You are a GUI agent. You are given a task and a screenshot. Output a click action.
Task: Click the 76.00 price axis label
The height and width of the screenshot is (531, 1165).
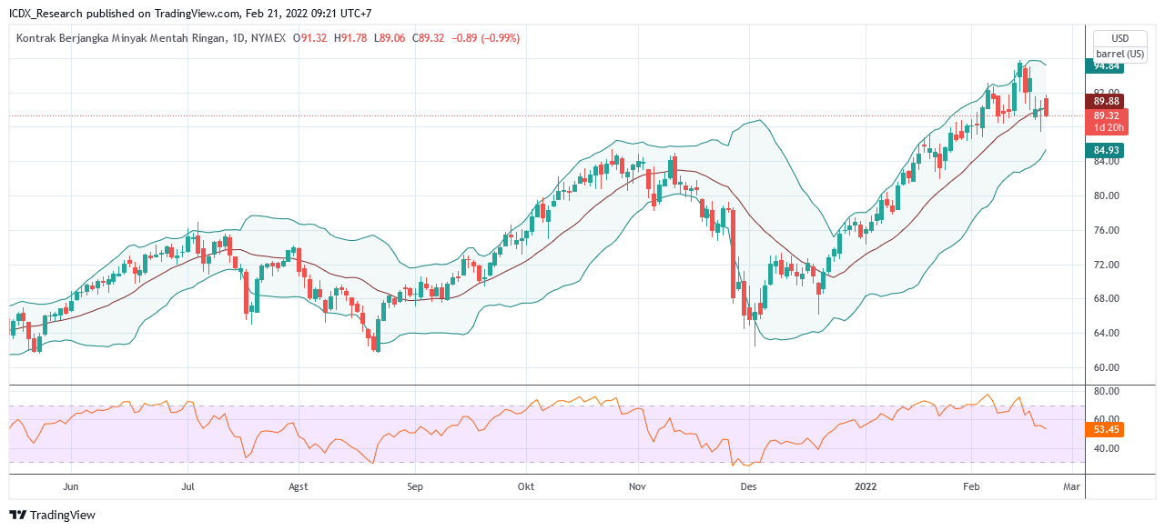click(1106, 230)
